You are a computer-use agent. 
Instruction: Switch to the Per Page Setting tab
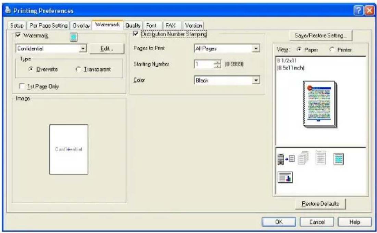pyautogui.click(x=48, y=25)
